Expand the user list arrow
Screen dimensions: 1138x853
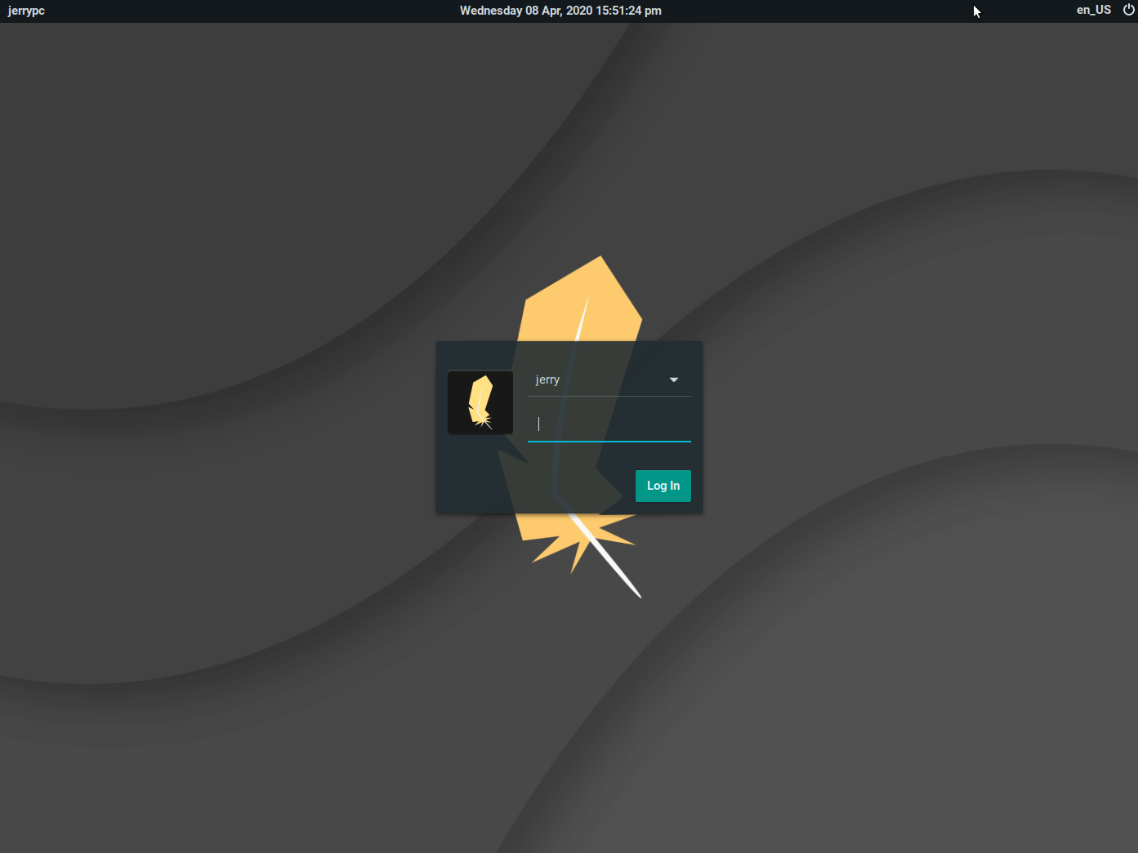(x=674, y=380)
